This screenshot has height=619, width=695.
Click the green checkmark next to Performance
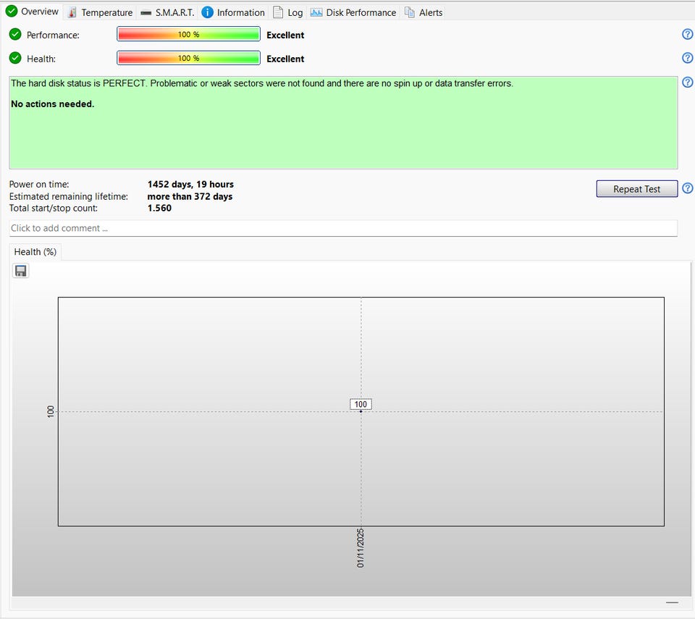point(15,35)
